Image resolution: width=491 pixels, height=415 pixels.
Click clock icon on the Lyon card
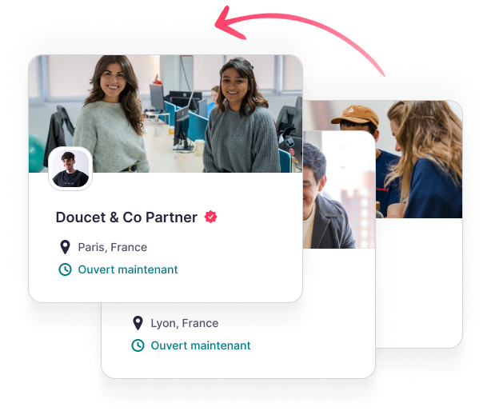pos(138,345)
